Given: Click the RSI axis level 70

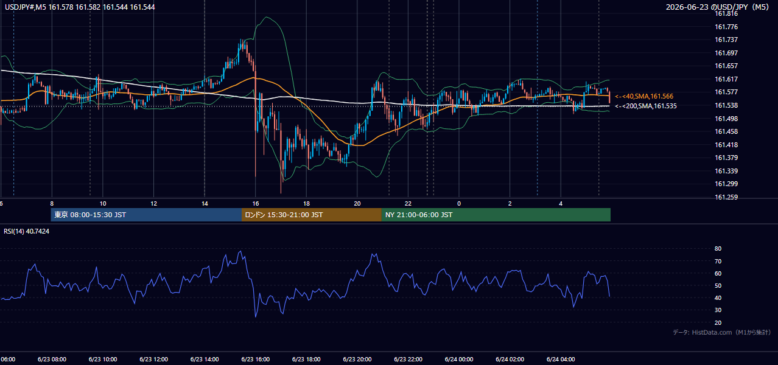Looking at the screenshot, I should 718,261.
